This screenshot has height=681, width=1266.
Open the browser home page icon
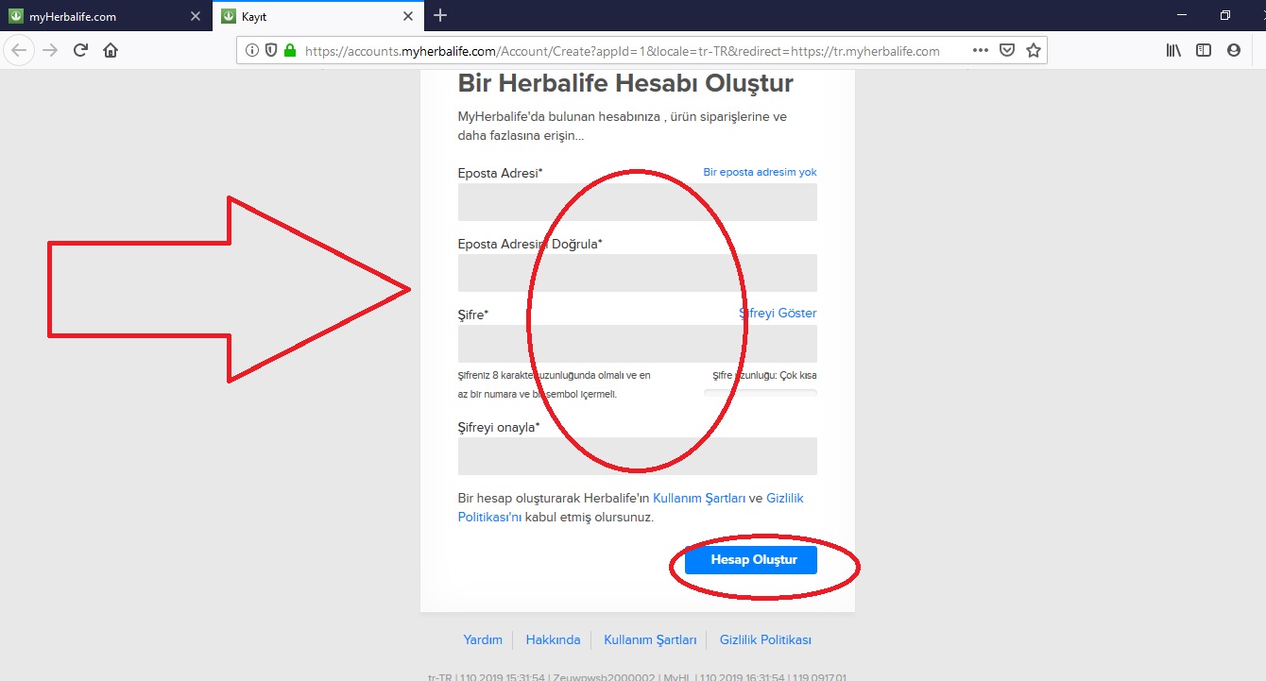[111, 50]
